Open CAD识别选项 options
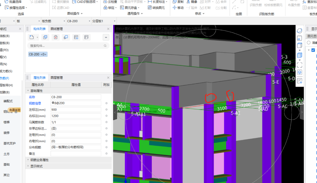The image size is (317, 183). (x=85, y=2)
